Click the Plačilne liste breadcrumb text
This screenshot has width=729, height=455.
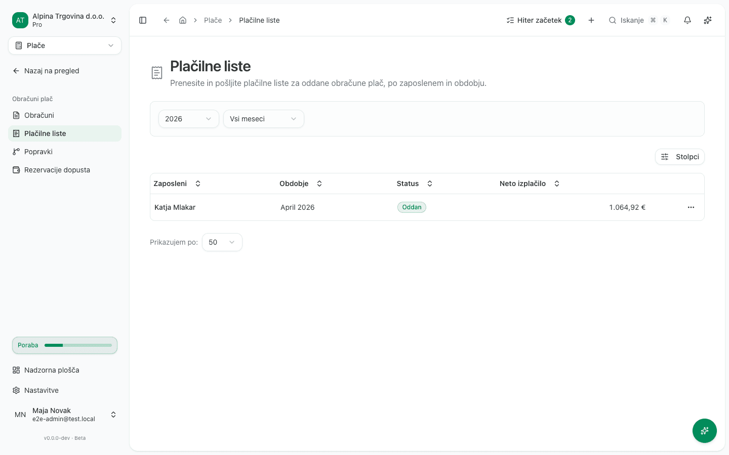coord(259,20)
